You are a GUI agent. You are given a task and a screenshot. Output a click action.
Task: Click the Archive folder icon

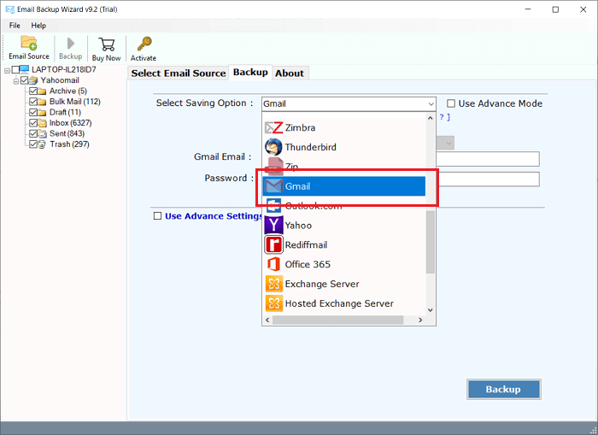point(43,91)
